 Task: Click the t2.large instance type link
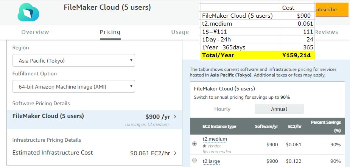click(211, 161)
